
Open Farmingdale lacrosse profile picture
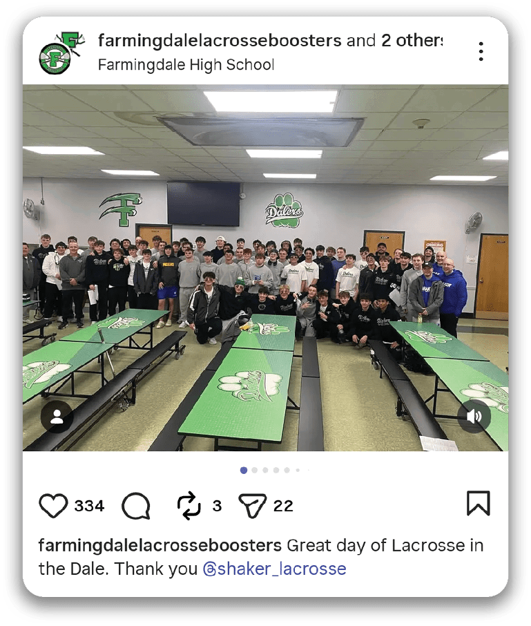pos(60,53)
